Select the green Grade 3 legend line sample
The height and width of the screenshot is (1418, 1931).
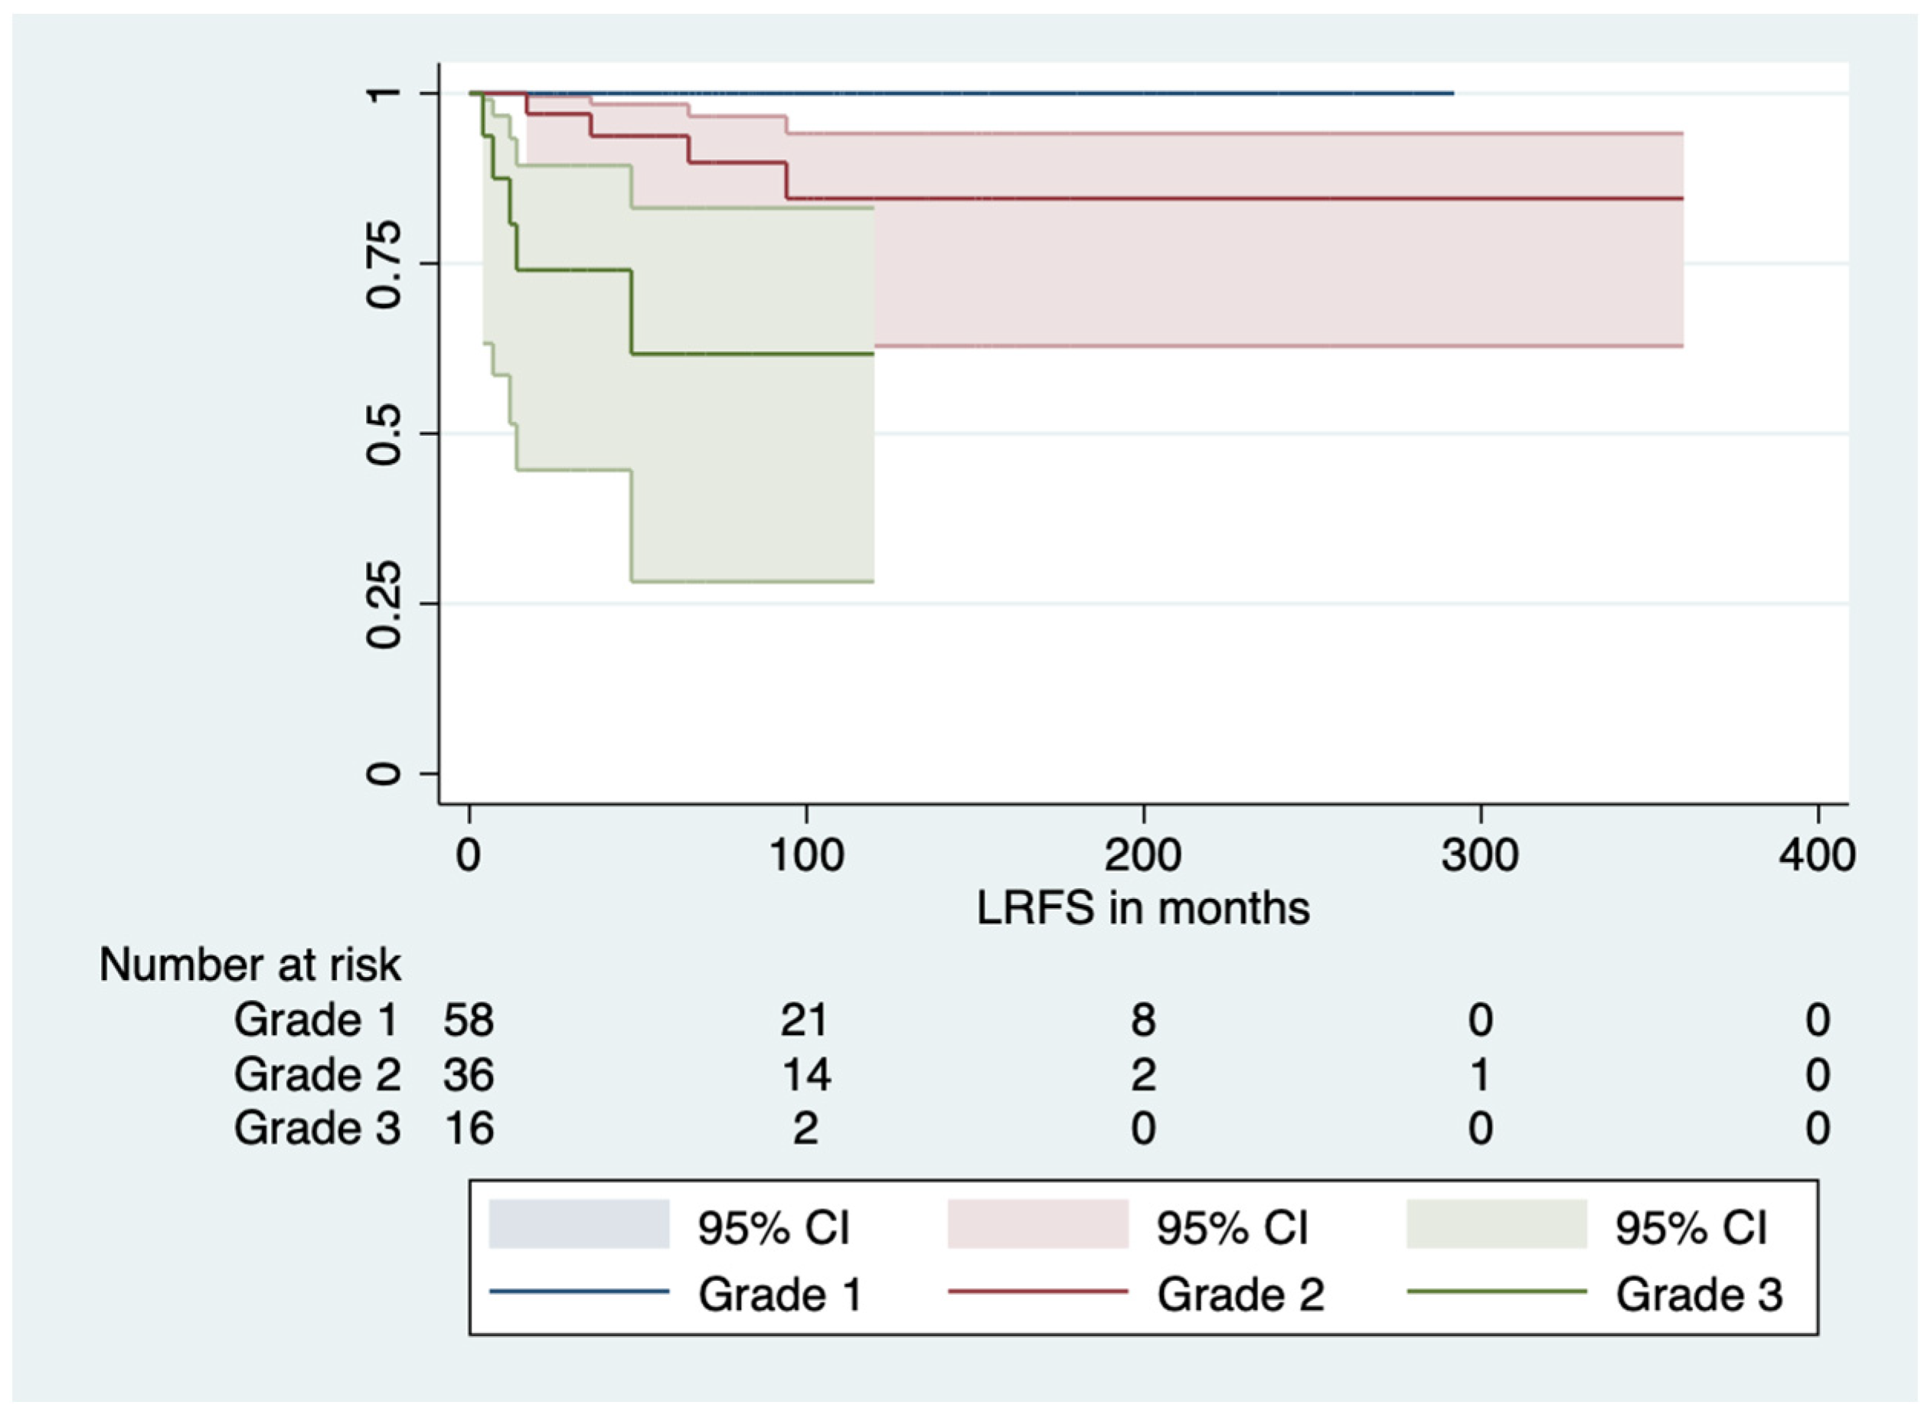point(1497,1292)
